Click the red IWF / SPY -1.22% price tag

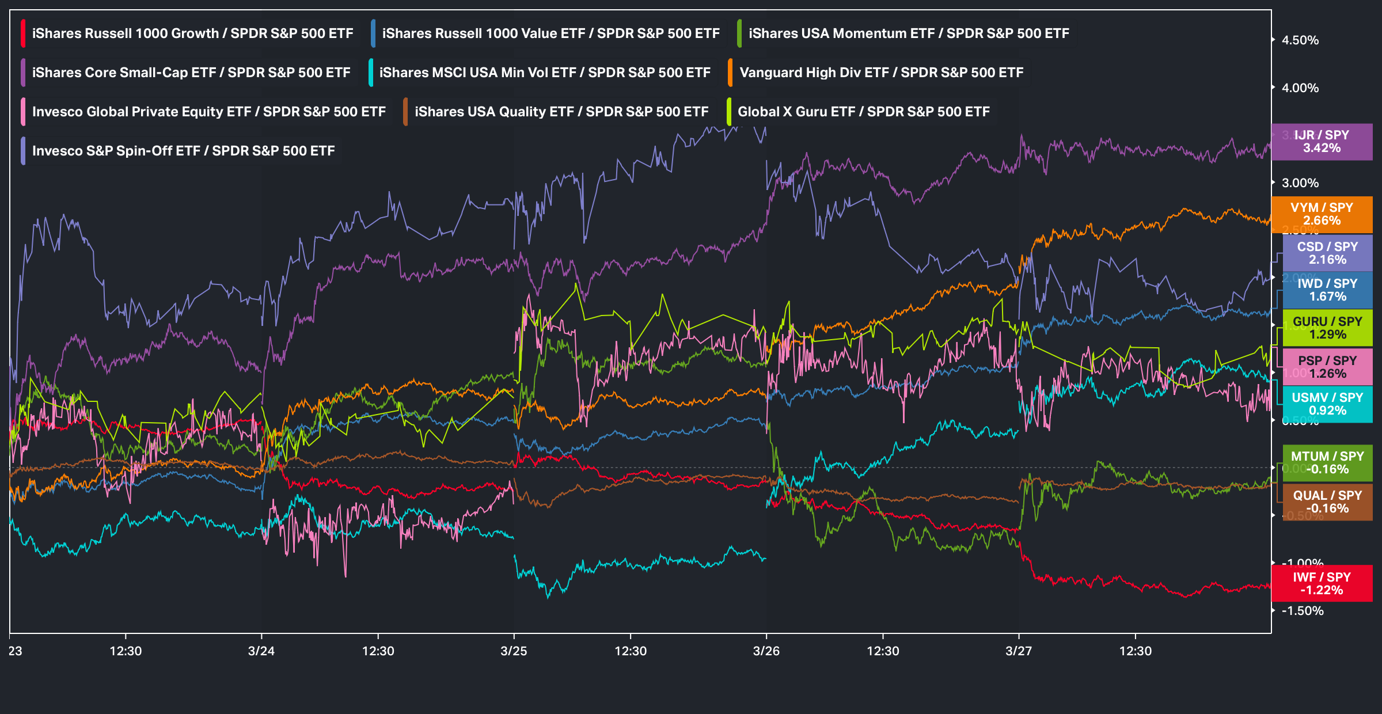tap(1322, 584)
